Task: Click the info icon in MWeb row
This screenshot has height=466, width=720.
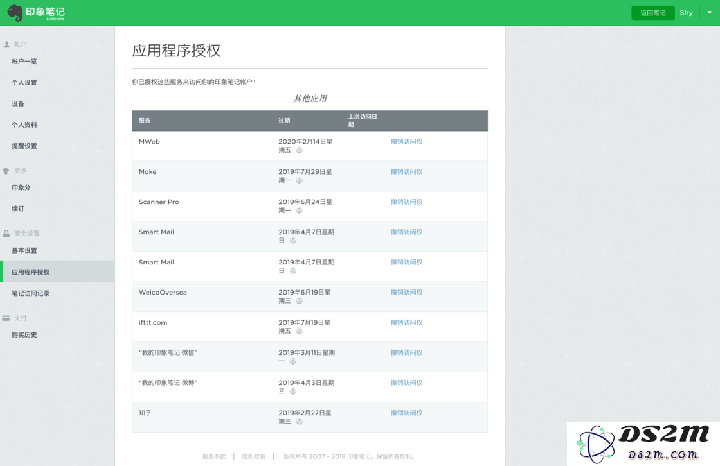Action: click(x=300, y=150)
